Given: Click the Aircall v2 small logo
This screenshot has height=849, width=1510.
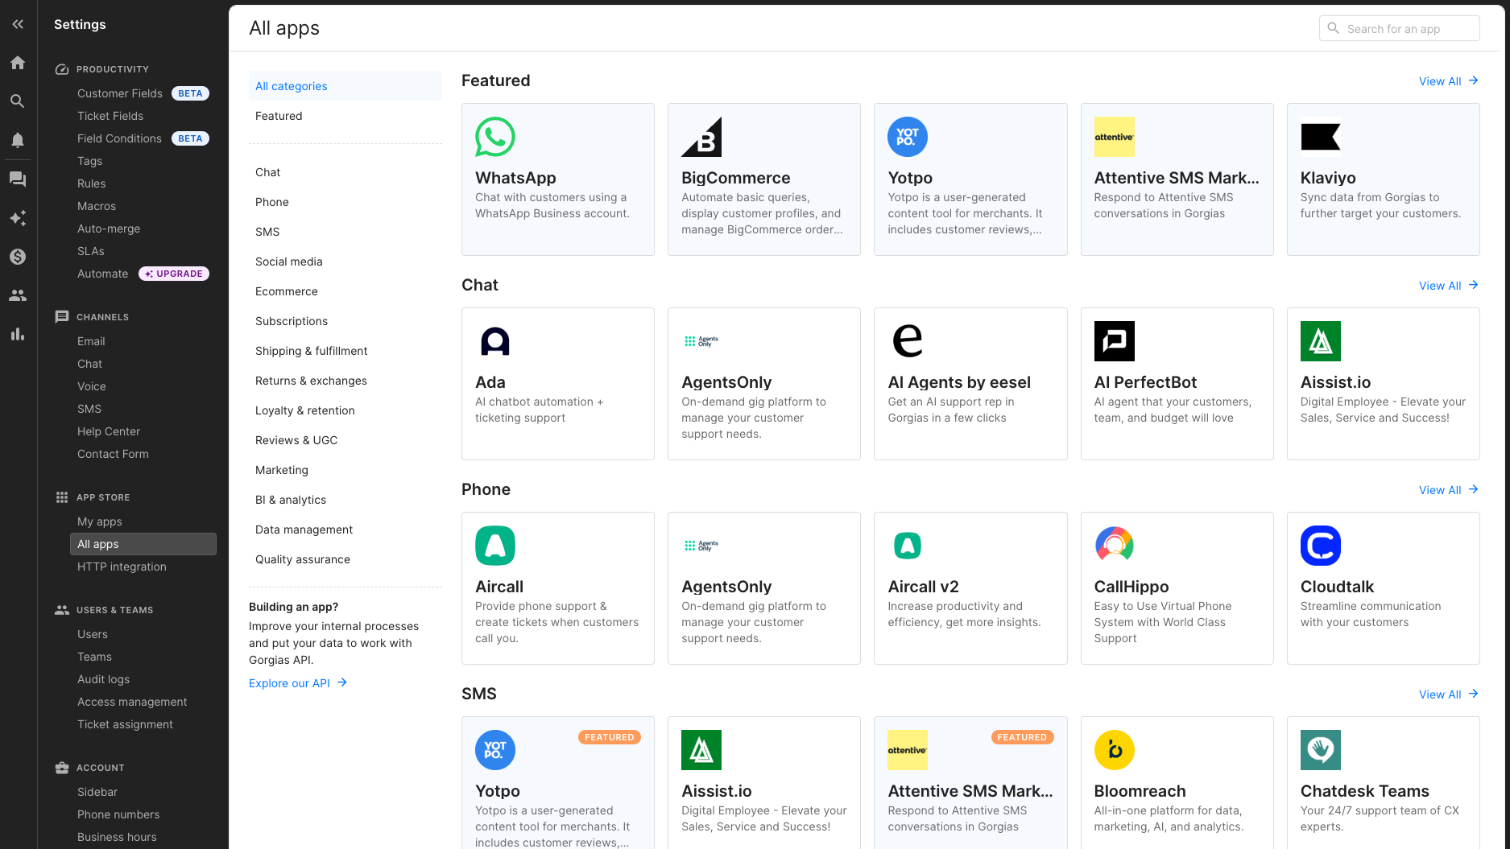Looking at the screenshot, I should 908,546.
